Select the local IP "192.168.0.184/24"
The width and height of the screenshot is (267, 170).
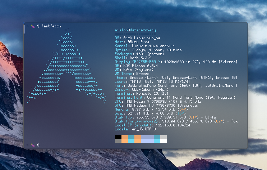173,125
